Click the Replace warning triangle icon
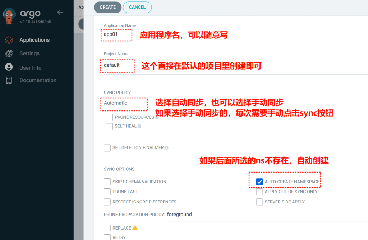 [x=135, y=228]
